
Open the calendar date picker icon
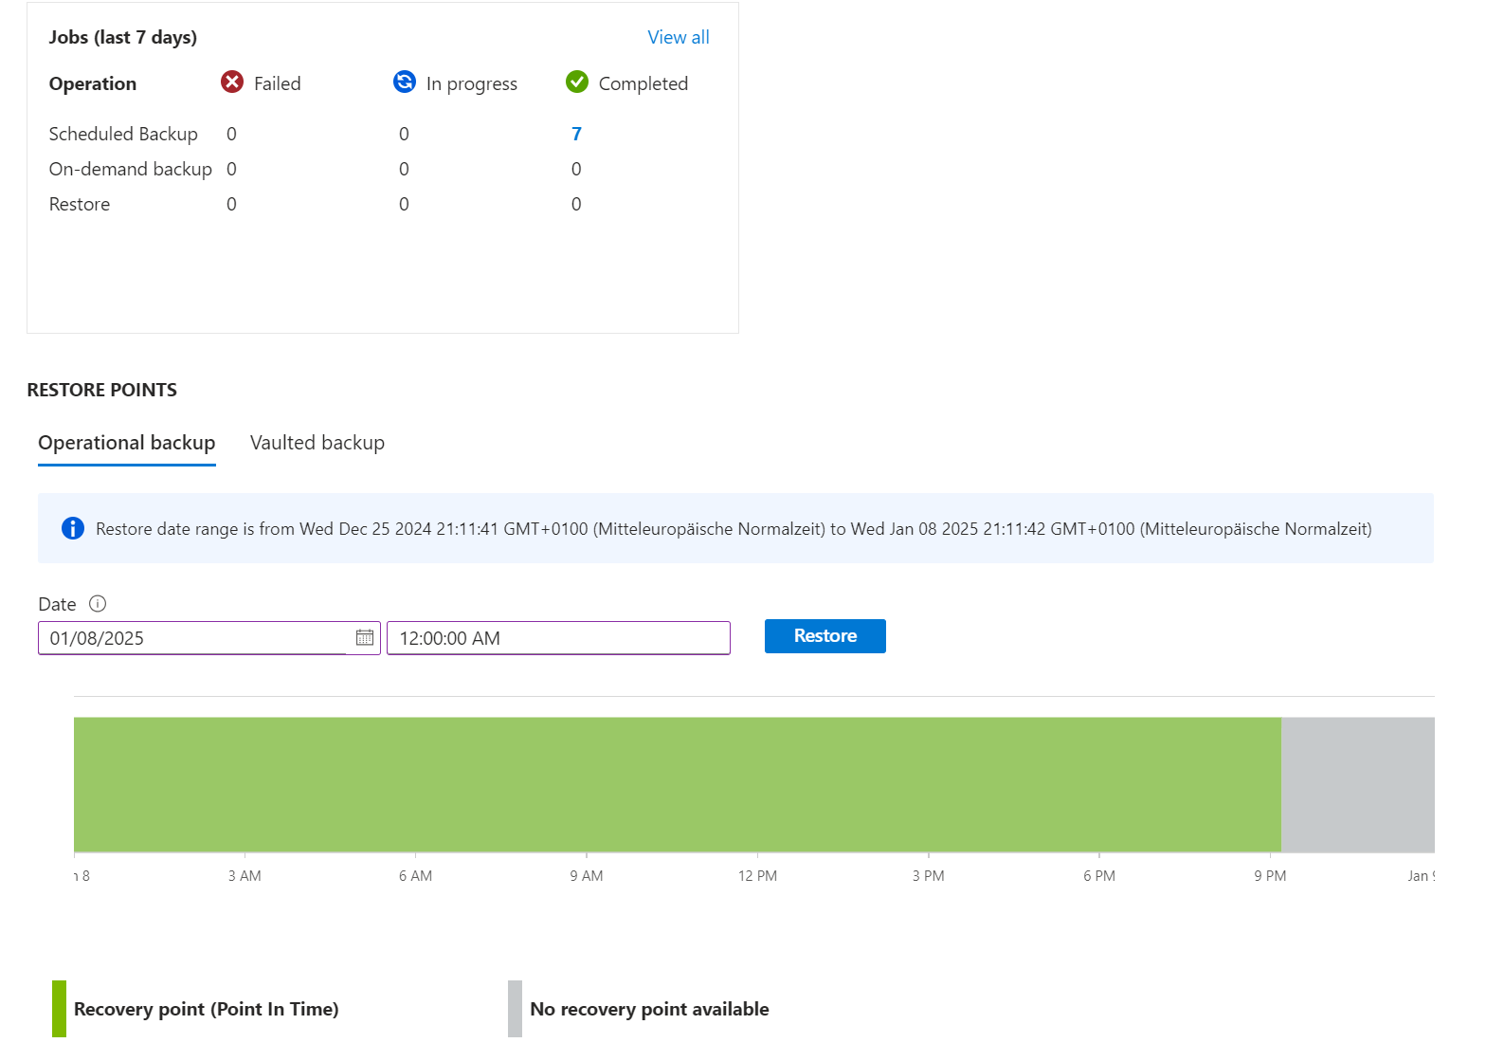click(365, 638)
